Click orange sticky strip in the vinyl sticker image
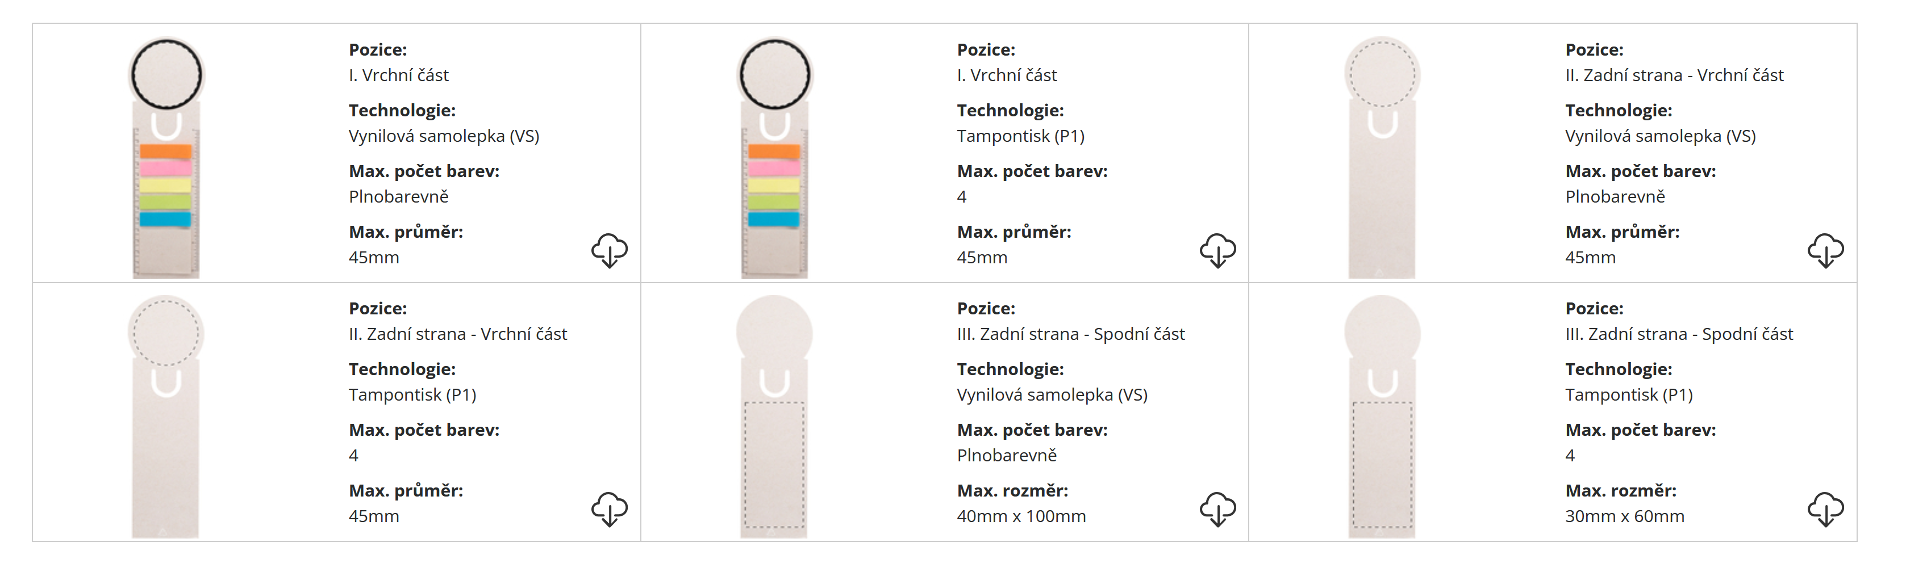1931x572 pixels. 166,152
